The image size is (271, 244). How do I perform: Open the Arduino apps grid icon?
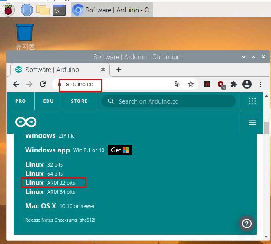click(252, 101)
